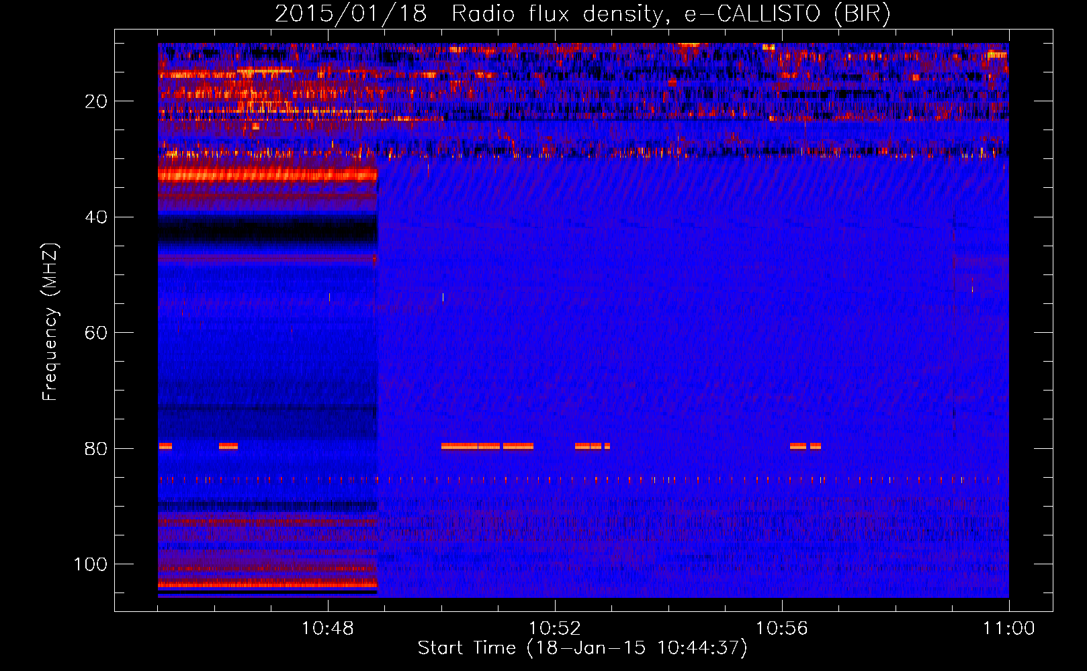
Task: Click the orange 80 MHz burst just after 10:56
Action: point(798,446)
